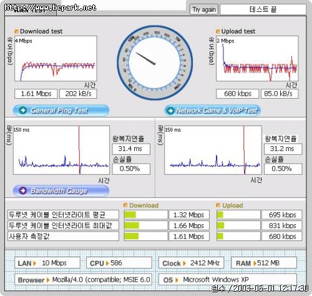The height and width of the screenshot is (296, 312).
Task: Click the speedometer gauge dial
Action: pyautogui.click(x=155, y=62)
